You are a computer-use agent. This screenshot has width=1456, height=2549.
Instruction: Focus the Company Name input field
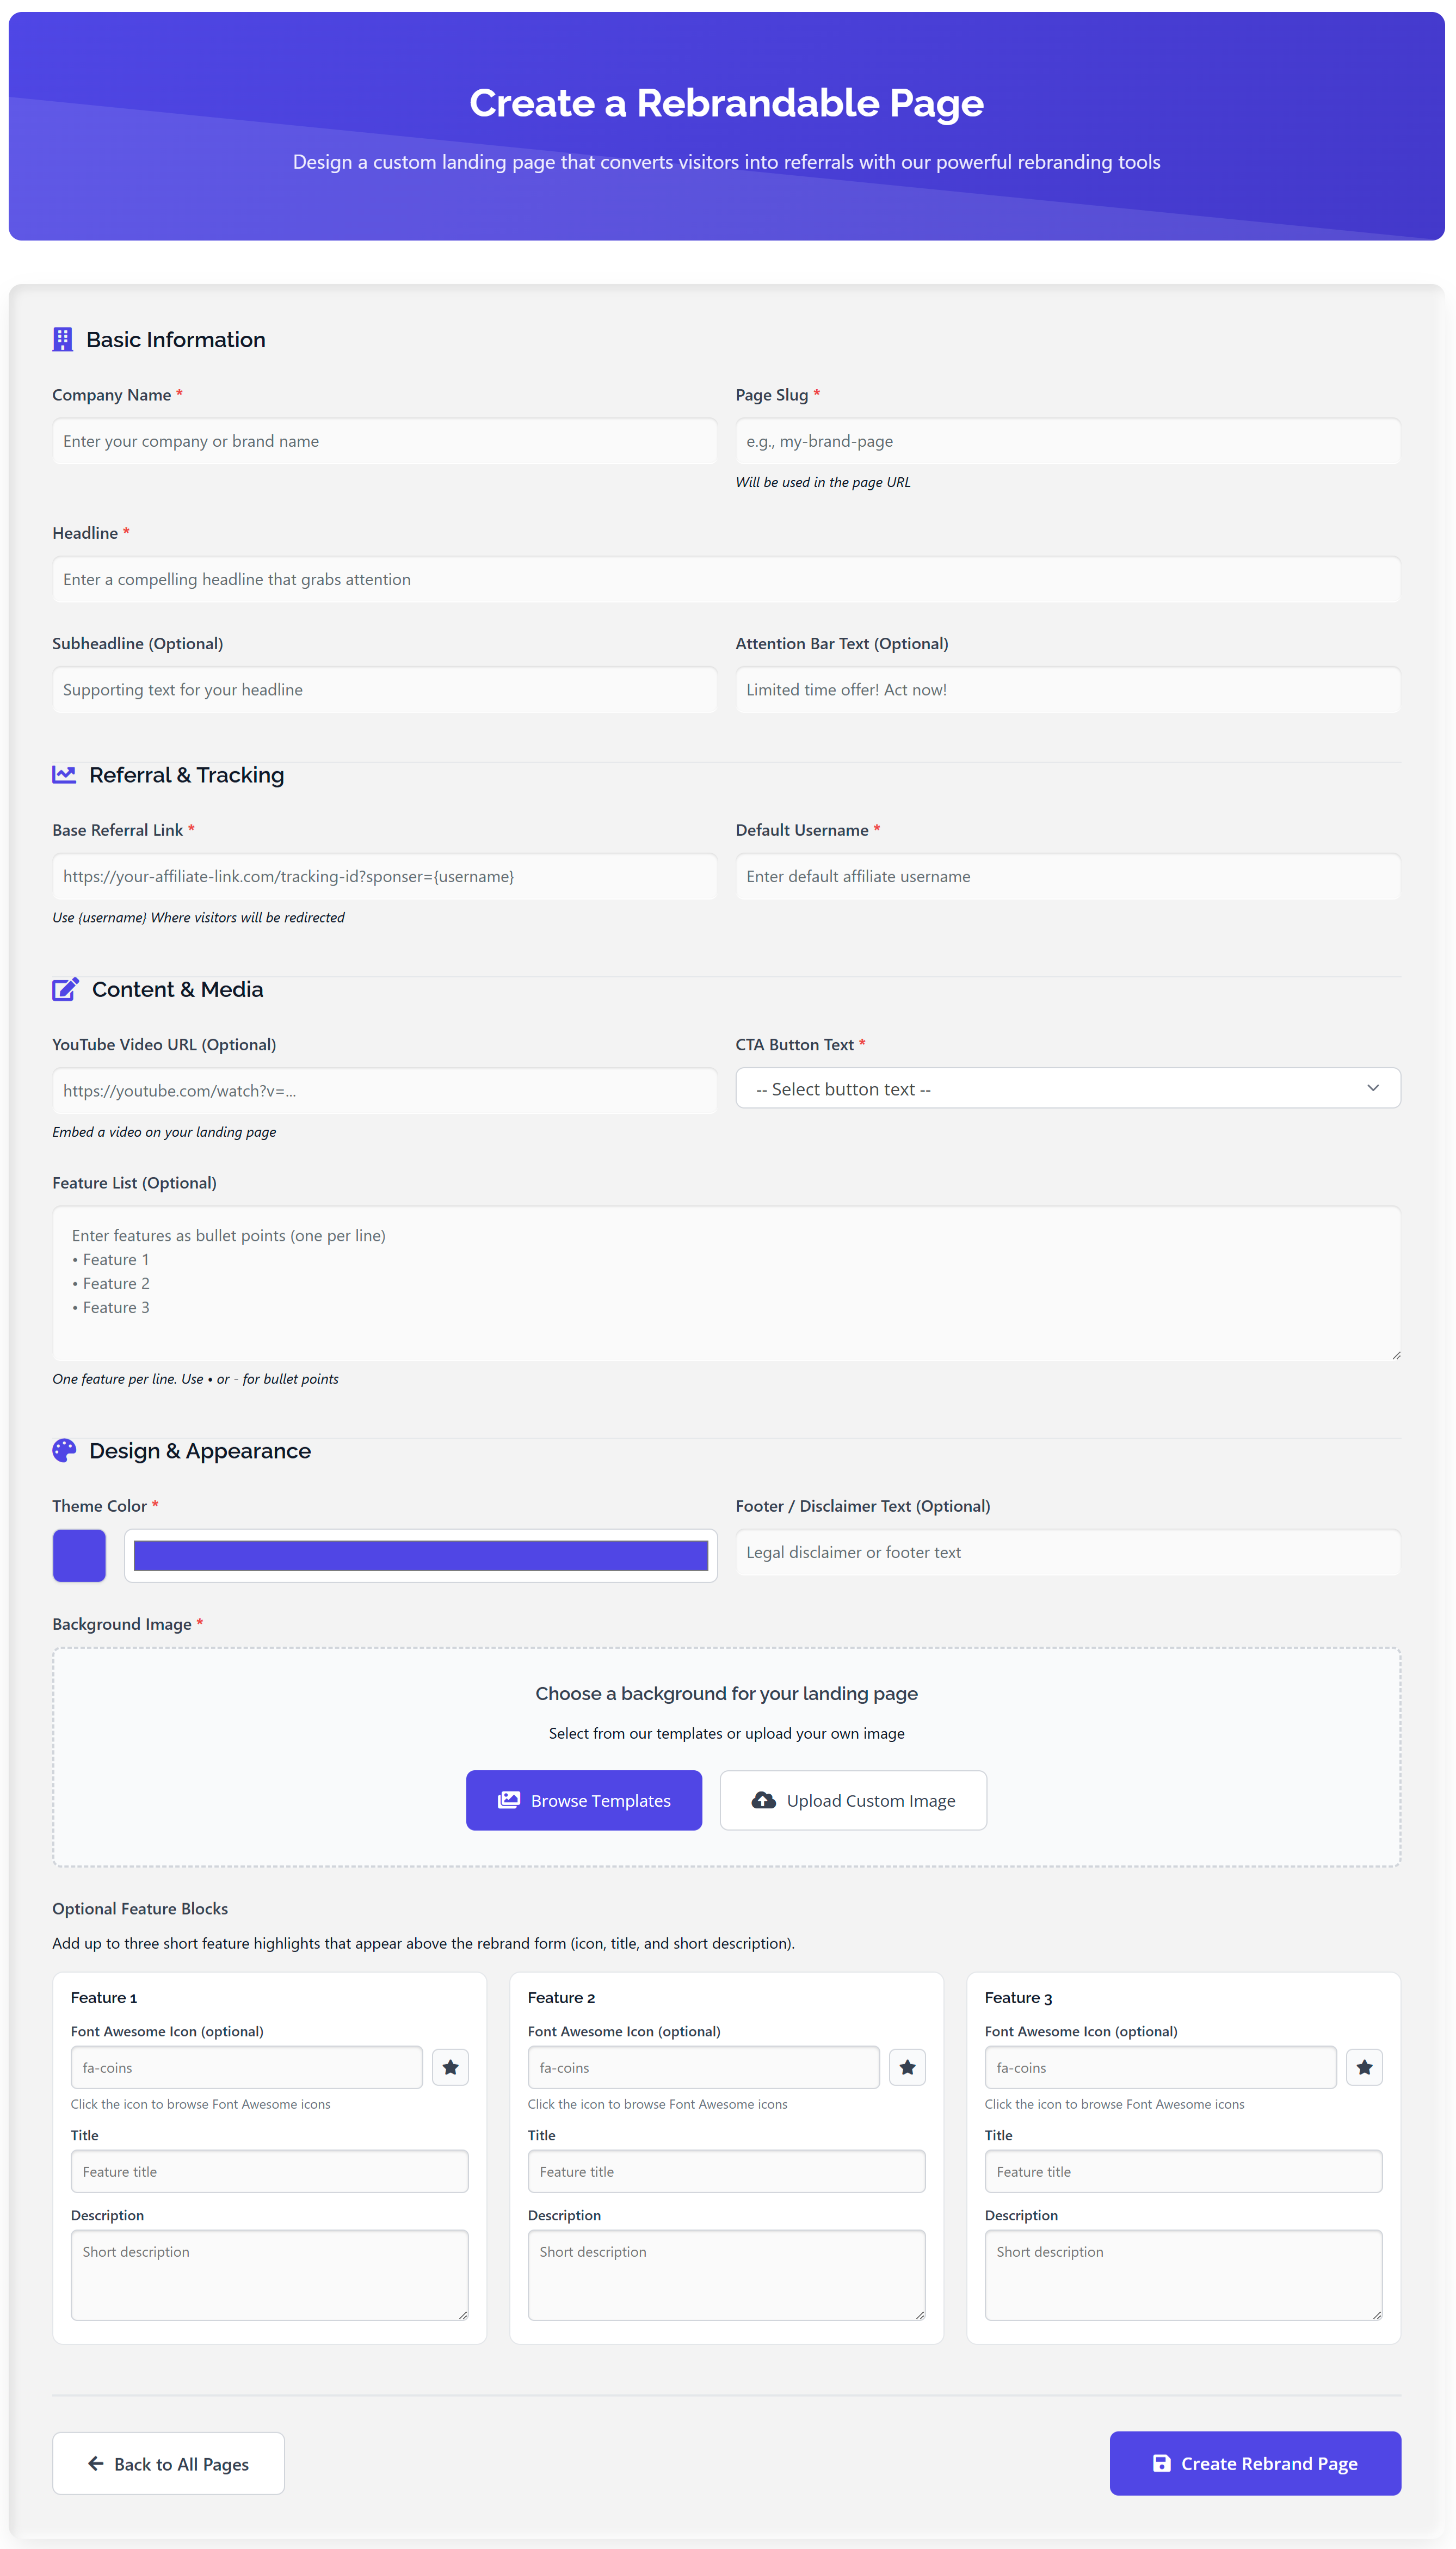[x=384, y=441]
